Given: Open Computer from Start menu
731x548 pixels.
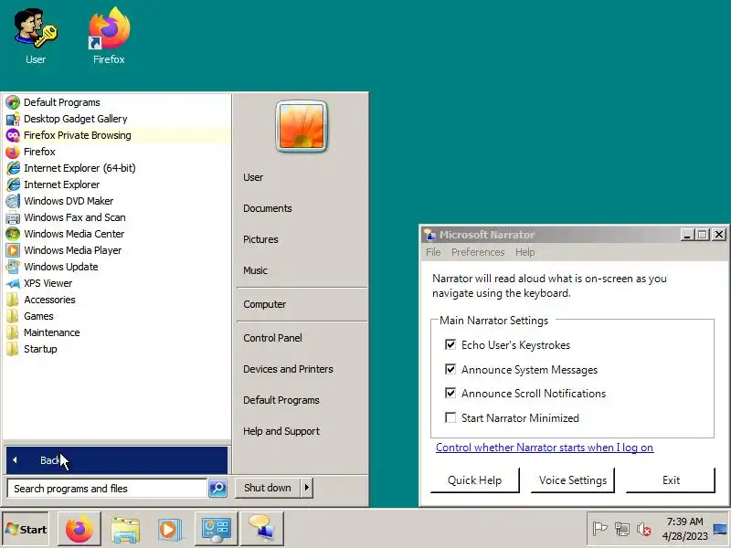Looking at the screenshot, I should [x=265, y=304].
